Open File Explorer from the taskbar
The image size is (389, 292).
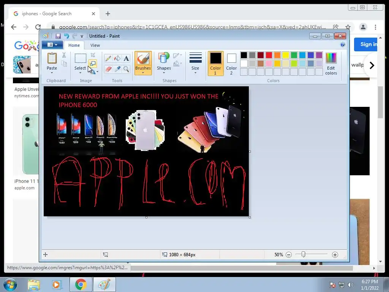point(34,285)
